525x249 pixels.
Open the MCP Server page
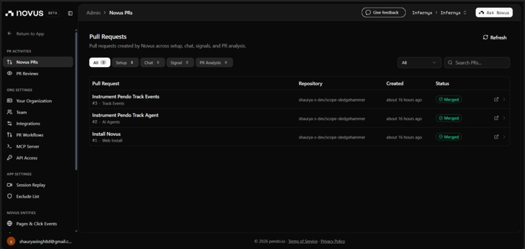(x=38, y=146)
